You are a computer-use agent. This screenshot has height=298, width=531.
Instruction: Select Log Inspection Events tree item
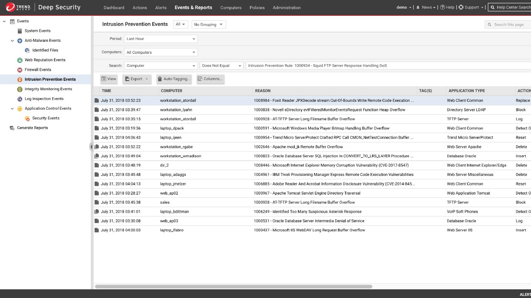pyautogui.click(x=44, y=99)
